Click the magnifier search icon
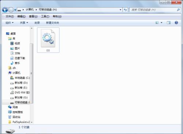Screen dimensions: 183x134 point(178,10)
